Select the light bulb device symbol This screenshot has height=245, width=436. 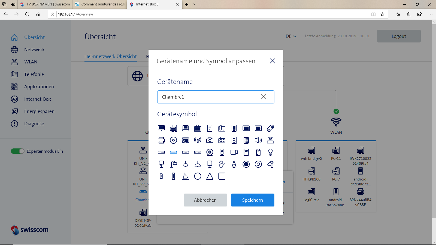[x=270, y=152]
